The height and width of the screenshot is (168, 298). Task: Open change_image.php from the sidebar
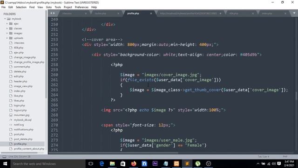pyautogui.click(x=25, y=57)
